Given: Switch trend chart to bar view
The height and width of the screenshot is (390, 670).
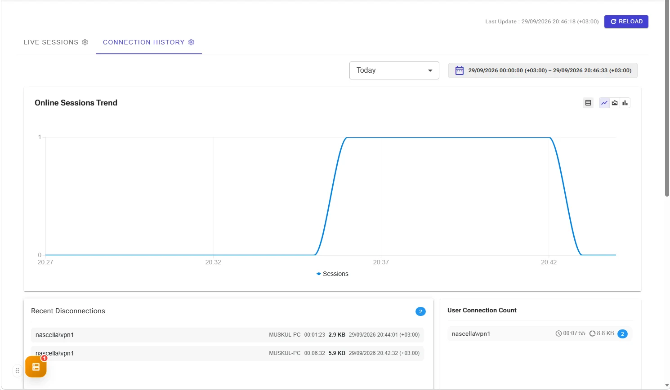Looking at the screenshot, I should click(625, 103).
